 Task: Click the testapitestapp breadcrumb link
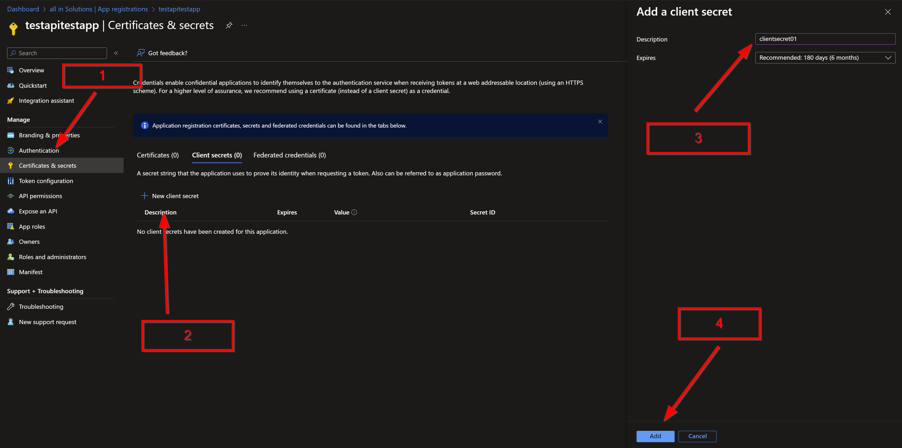point(179,9)
